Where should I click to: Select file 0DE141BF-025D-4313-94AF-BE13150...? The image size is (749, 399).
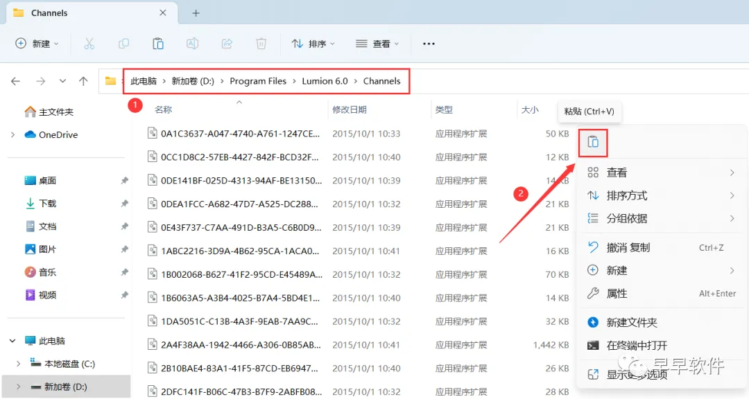tap(241, 180)
